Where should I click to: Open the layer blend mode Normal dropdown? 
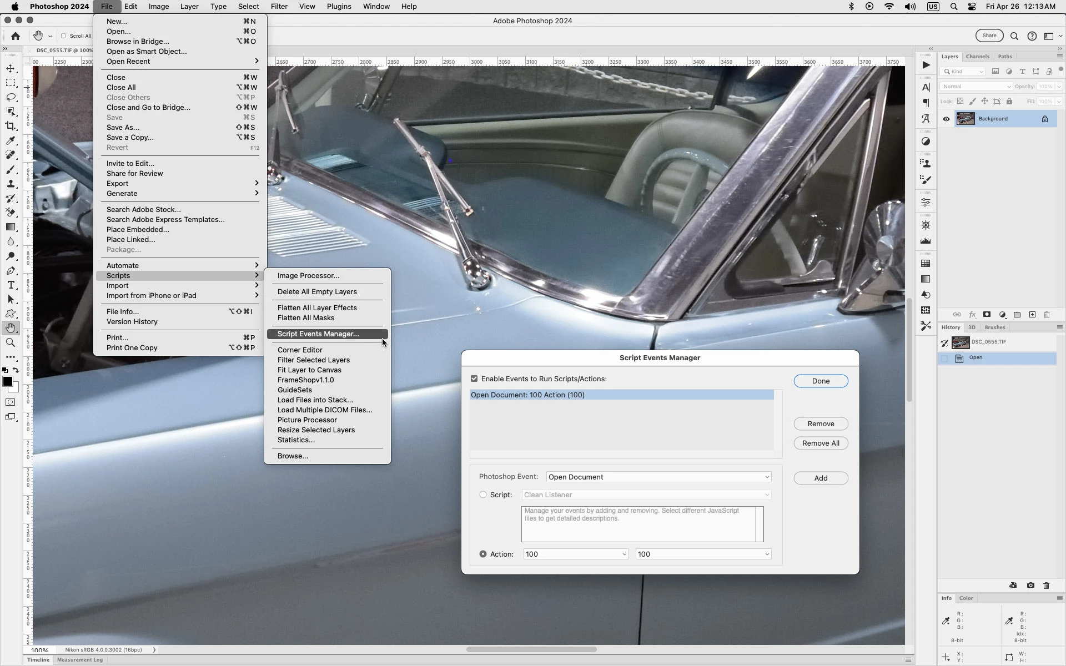point(976,87)
